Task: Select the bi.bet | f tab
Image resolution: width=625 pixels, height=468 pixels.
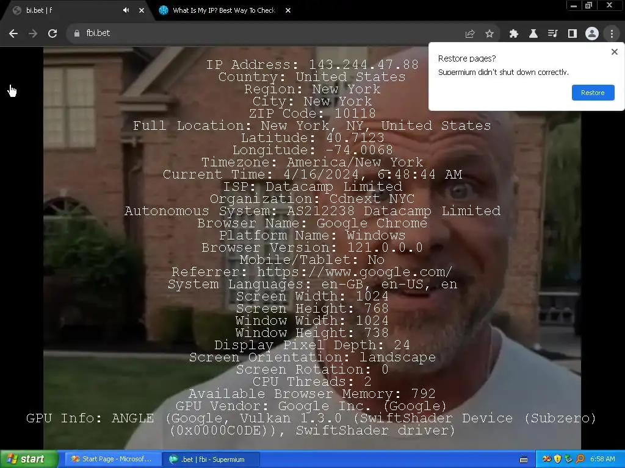Action: click(x=76, y=10)
